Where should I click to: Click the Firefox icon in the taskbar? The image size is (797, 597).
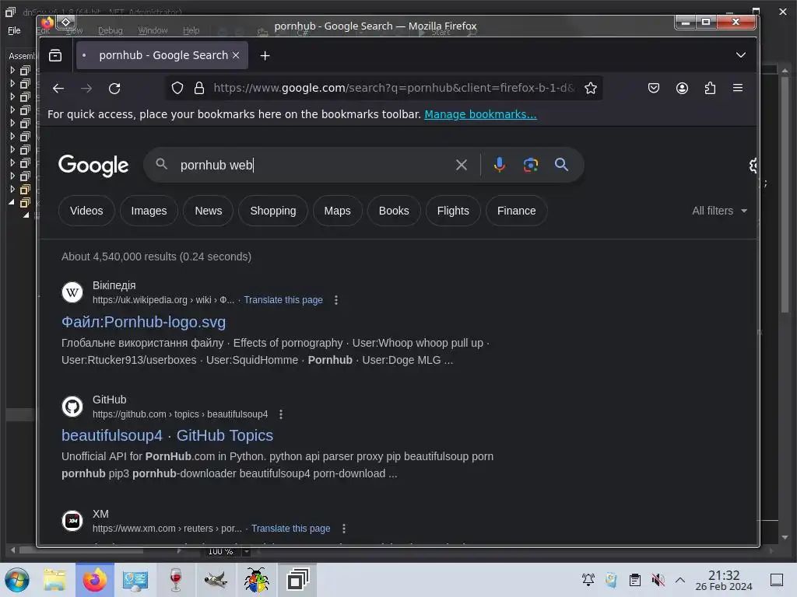[95, 580]
